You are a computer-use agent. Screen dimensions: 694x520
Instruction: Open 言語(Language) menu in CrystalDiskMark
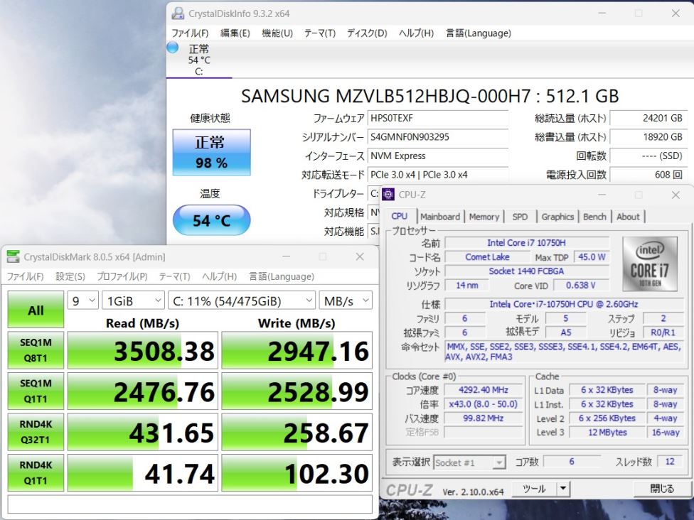[282, 276]
